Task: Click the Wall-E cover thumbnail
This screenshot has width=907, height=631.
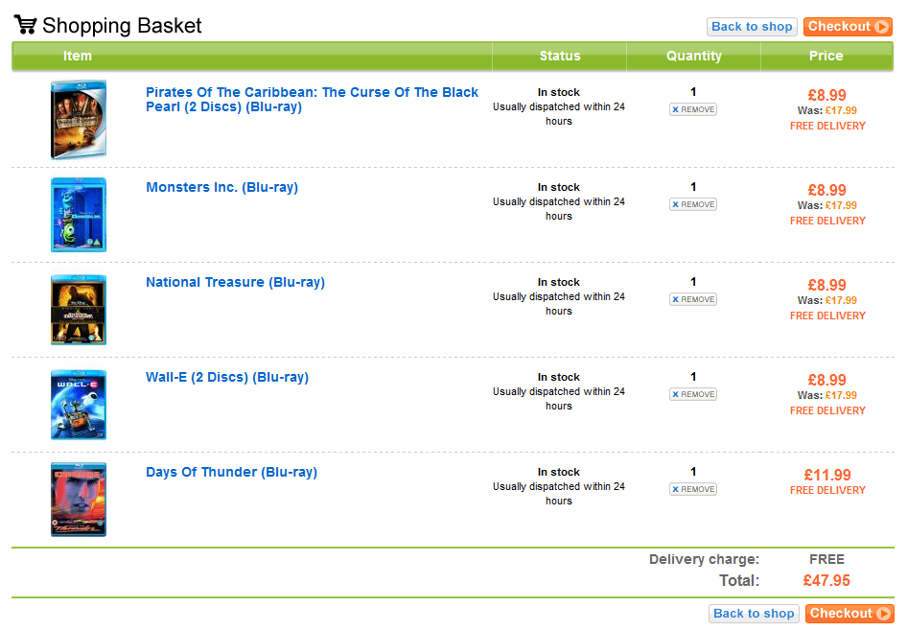Action: (x=79, y=405)
